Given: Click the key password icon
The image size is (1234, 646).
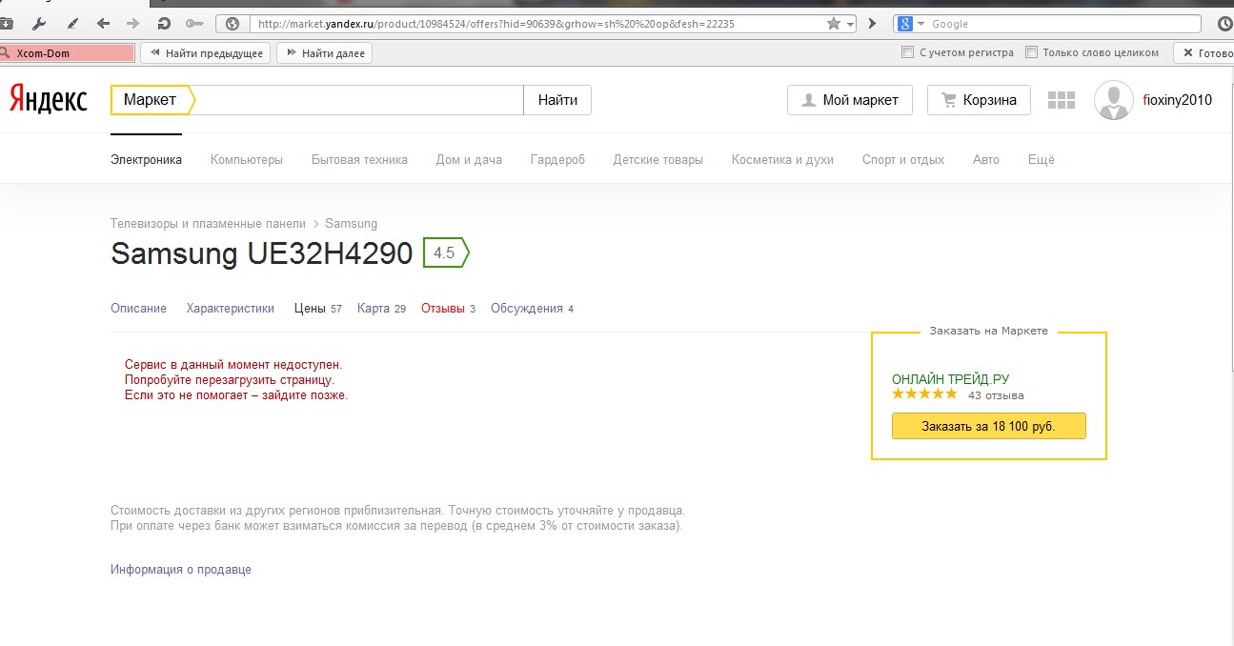Looking at the screenshot, I should [194, 24].
